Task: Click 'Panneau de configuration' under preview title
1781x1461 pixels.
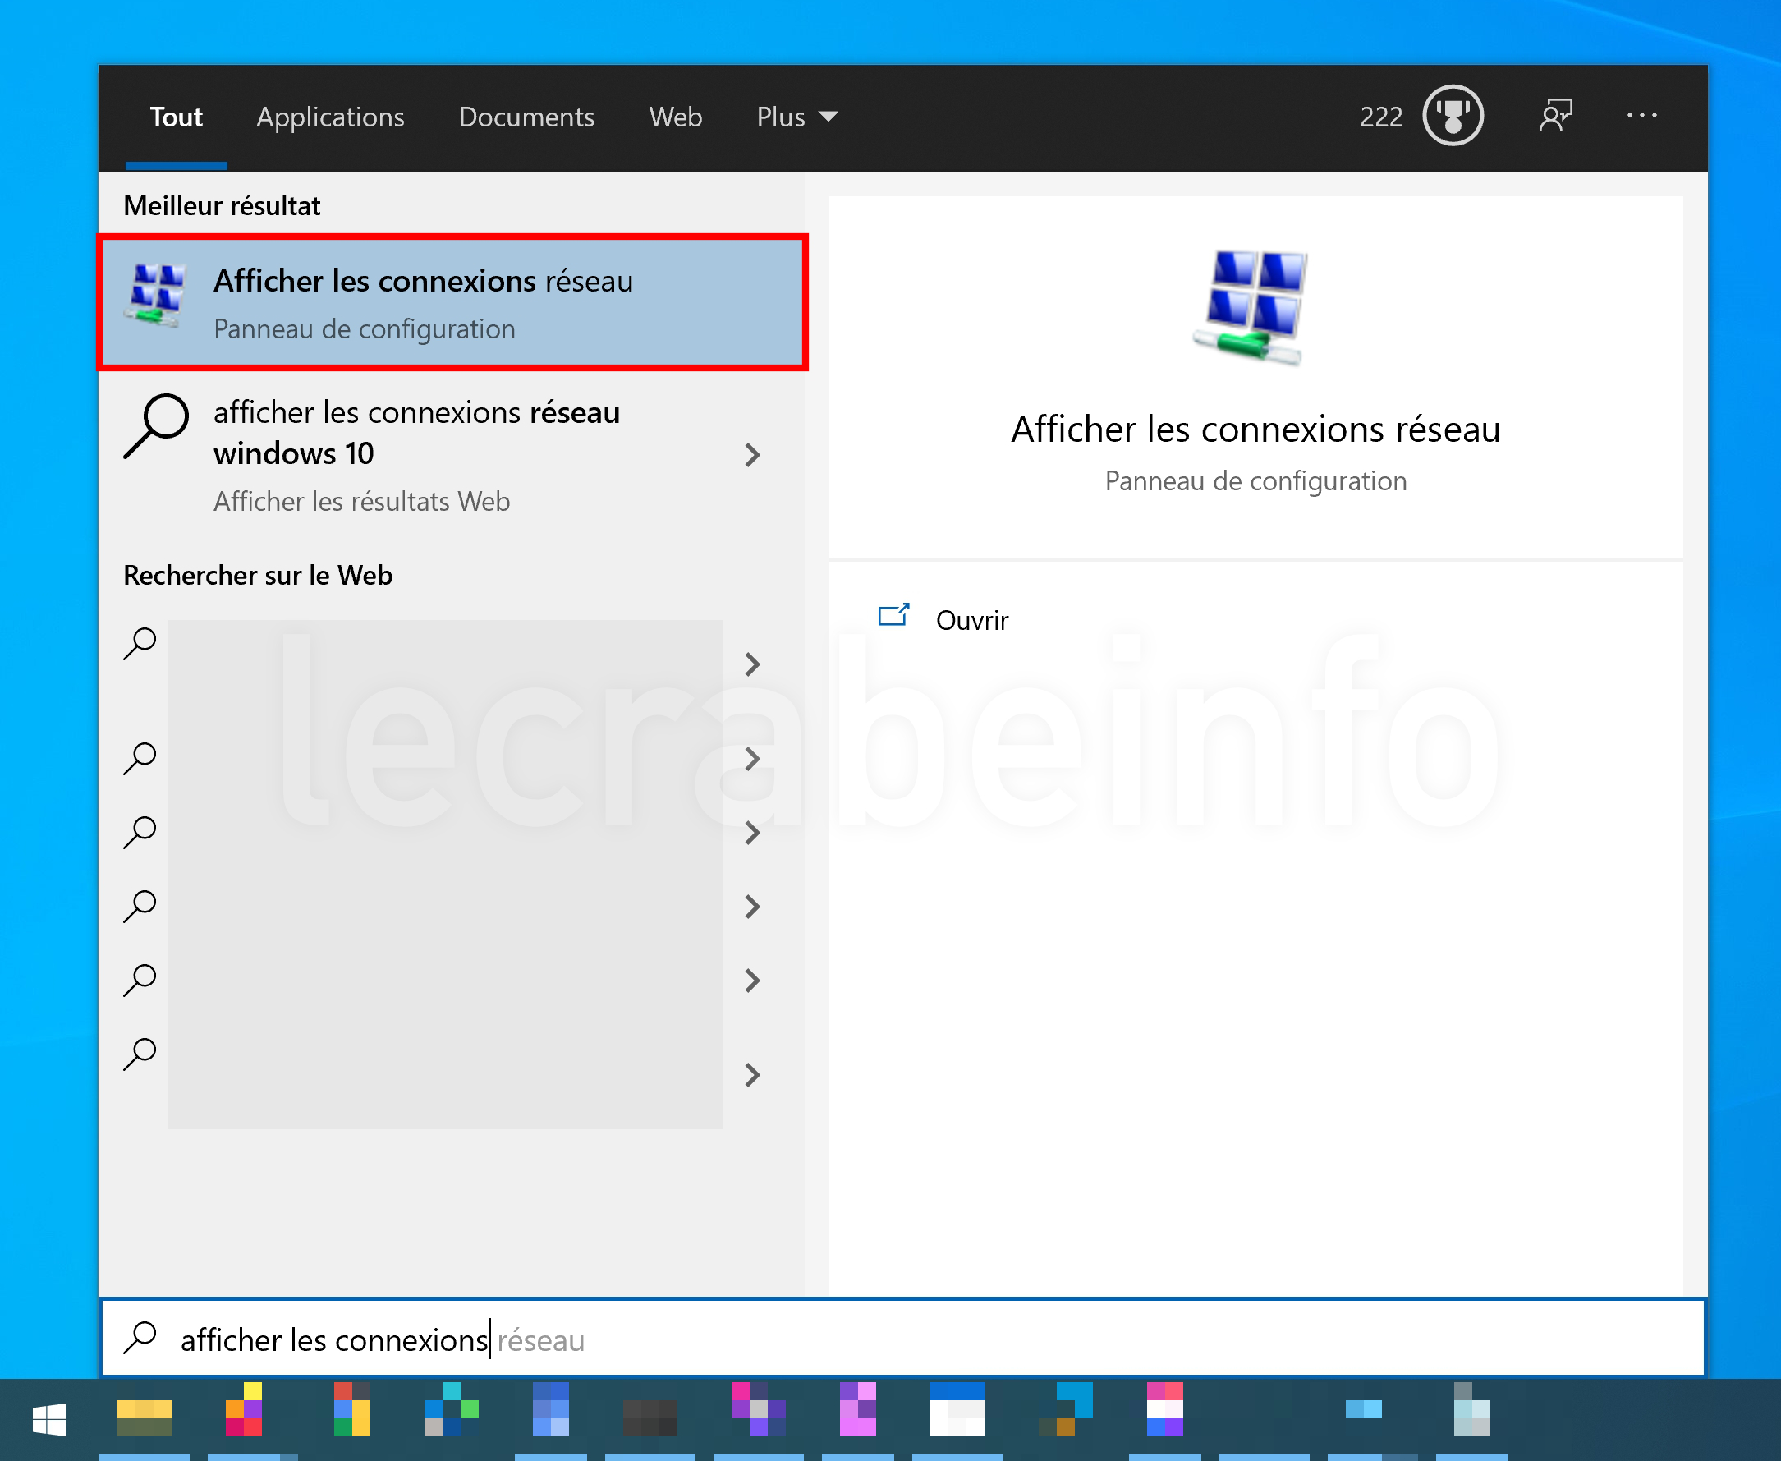Action: click(1255, 481)
